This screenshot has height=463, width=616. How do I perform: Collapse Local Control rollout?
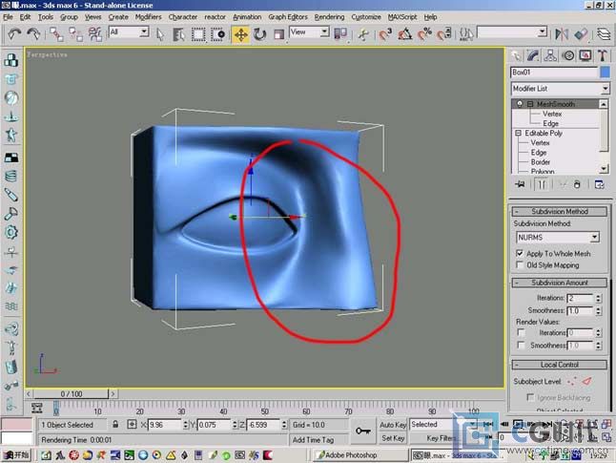[x=560, y=365]
